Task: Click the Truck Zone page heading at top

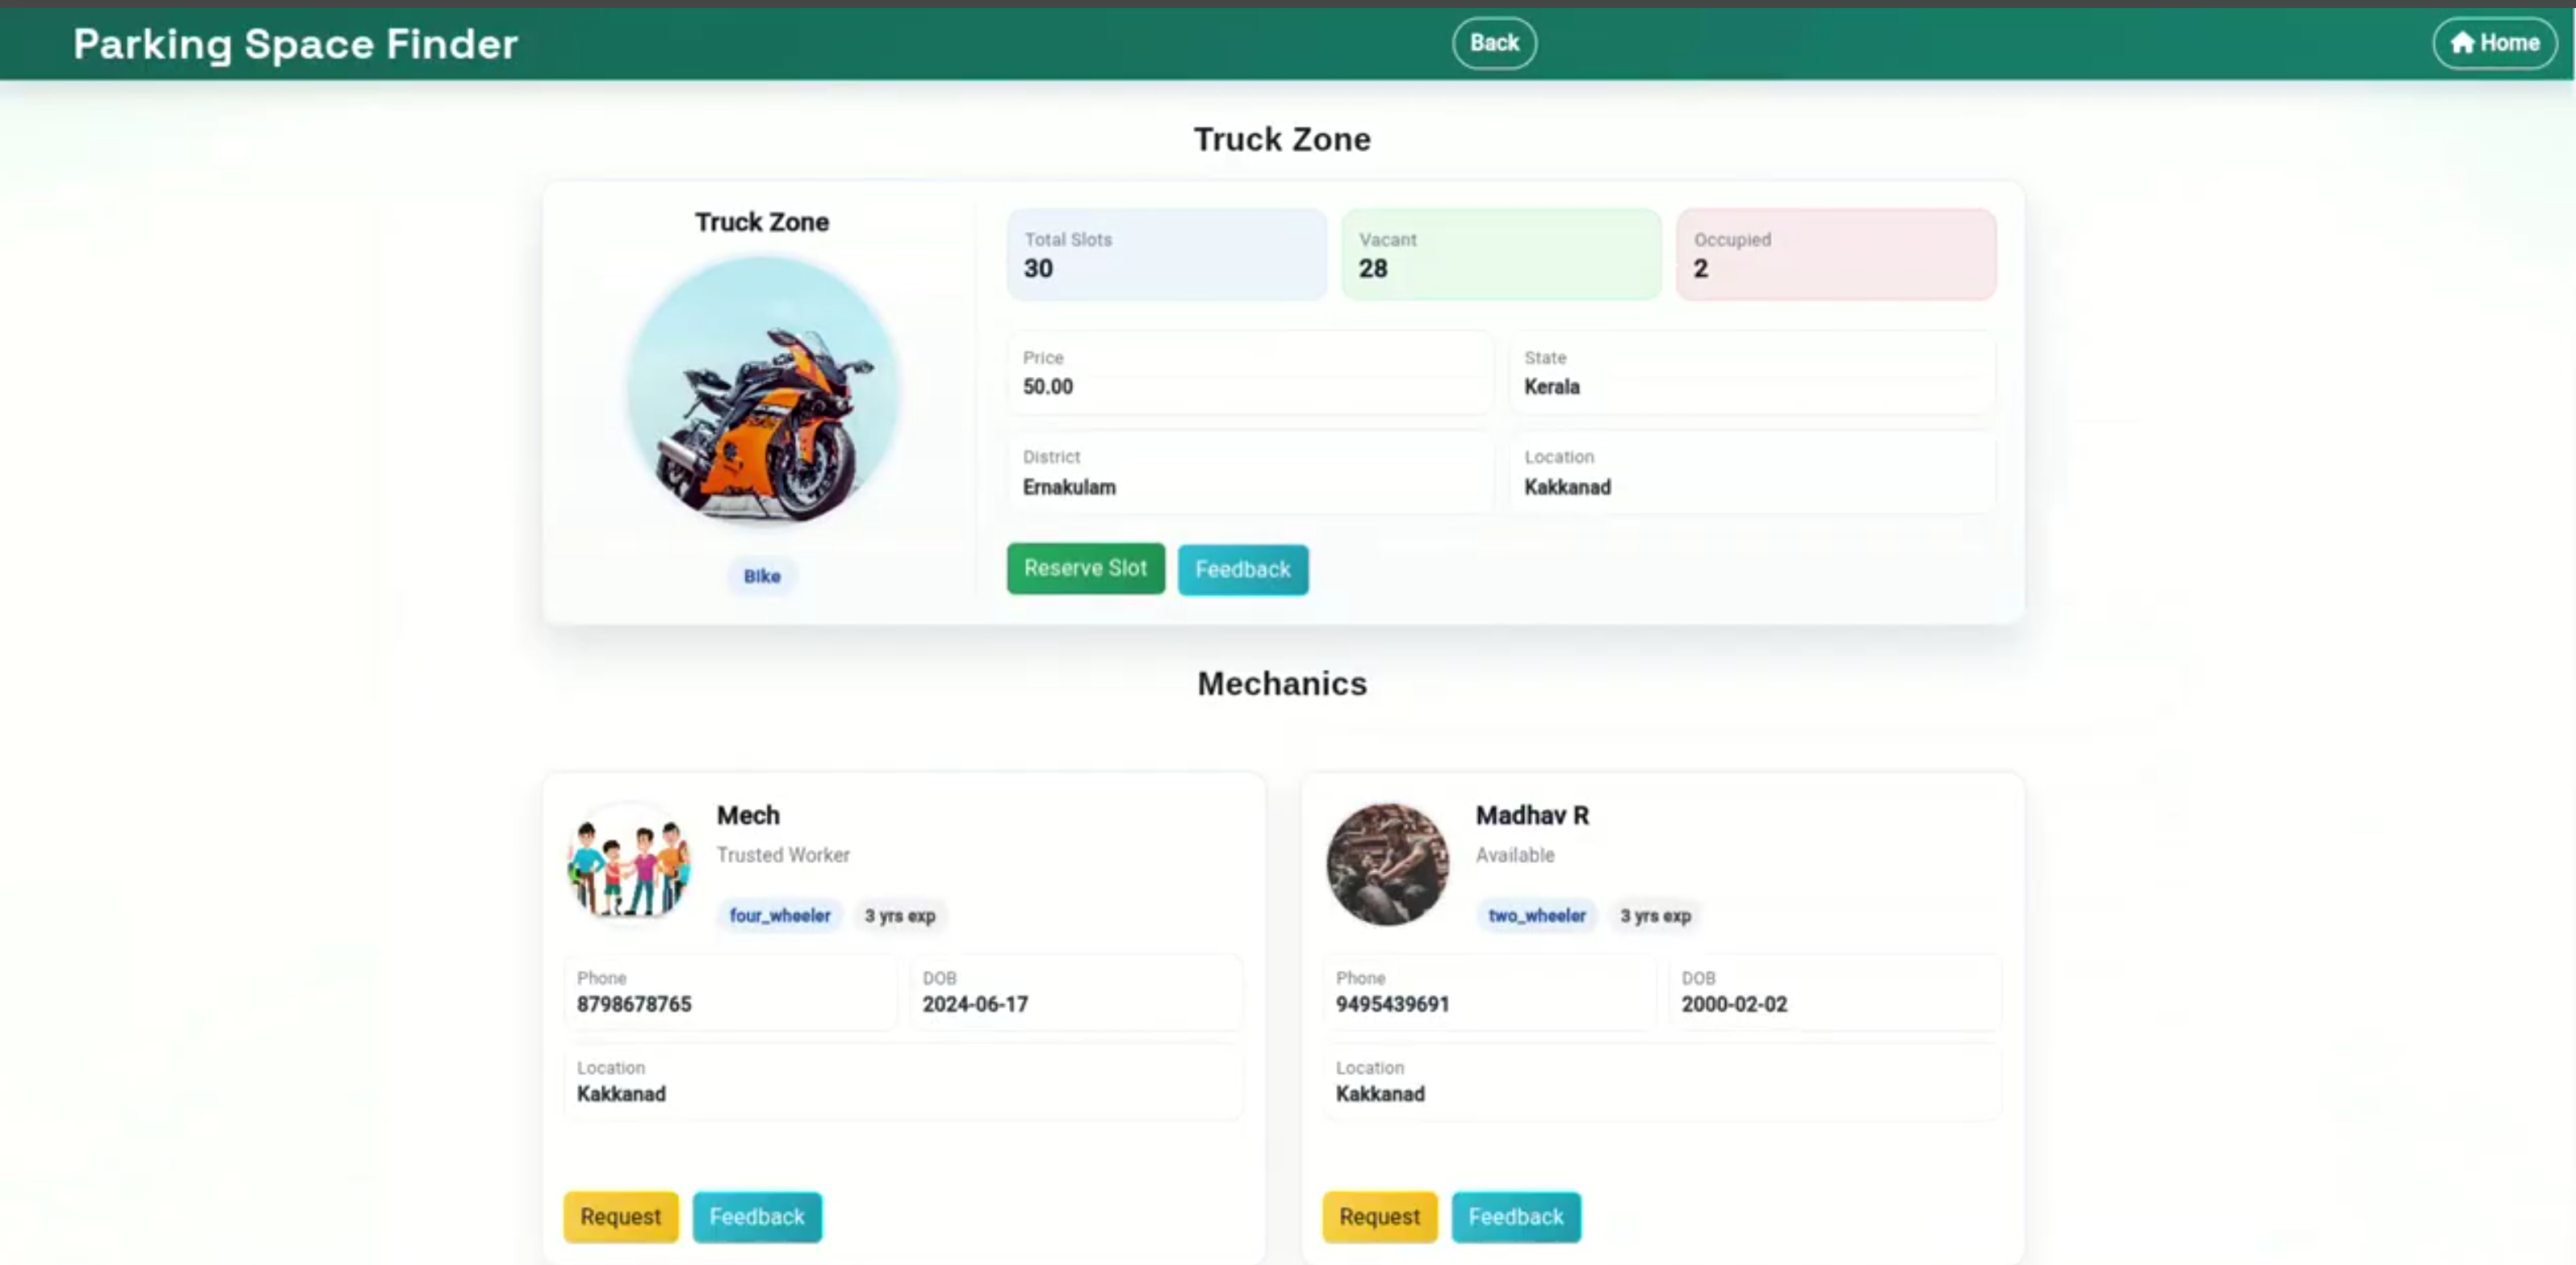Action: coord(1282,139)
